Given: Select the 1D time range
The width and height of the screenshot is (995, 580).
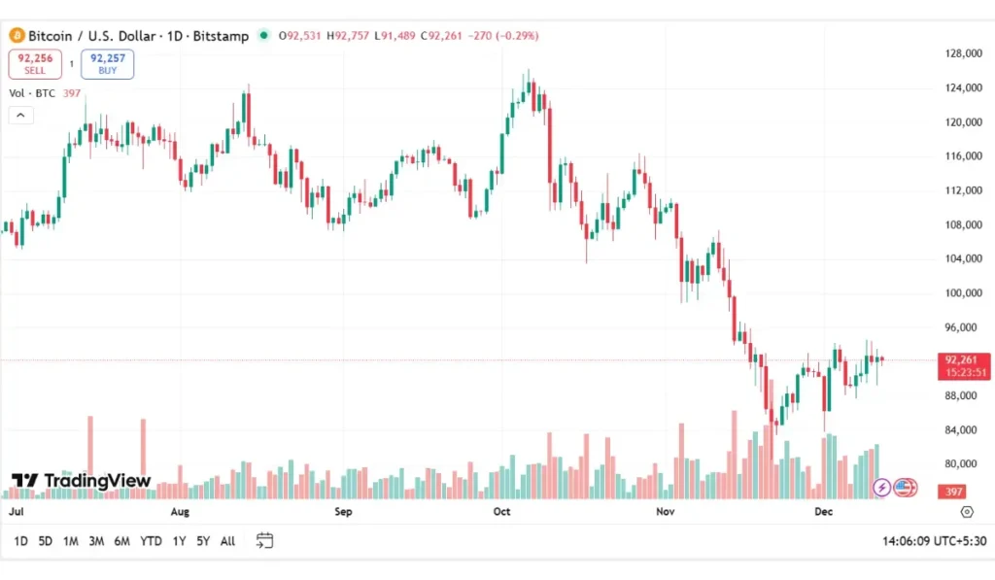Looking at the screenshot, I should [x=21, y=541].
